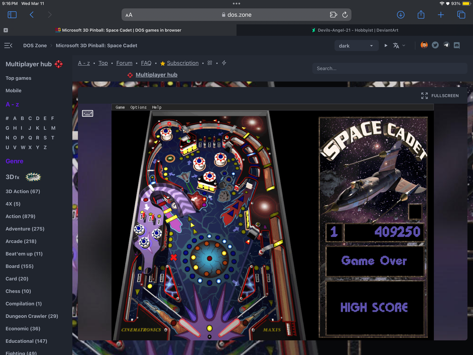The width and height of the screenshot is (473, 355).
Task: Open Safari downloads
Action: (x=401, y=15)
